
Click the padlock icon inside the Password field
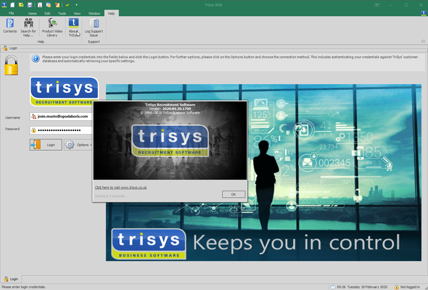click(33, 130)
